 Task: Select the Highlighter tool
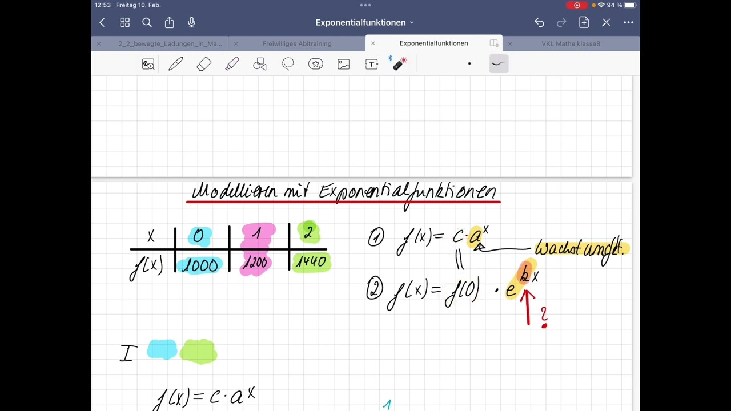click(x=232, y=64)
